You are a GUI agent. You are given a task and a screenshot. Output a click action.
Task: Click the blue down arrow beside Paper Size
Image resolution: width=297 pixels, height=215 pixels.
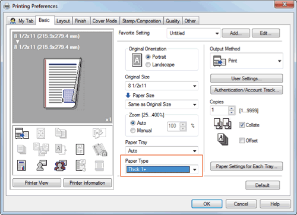point(128,96)
